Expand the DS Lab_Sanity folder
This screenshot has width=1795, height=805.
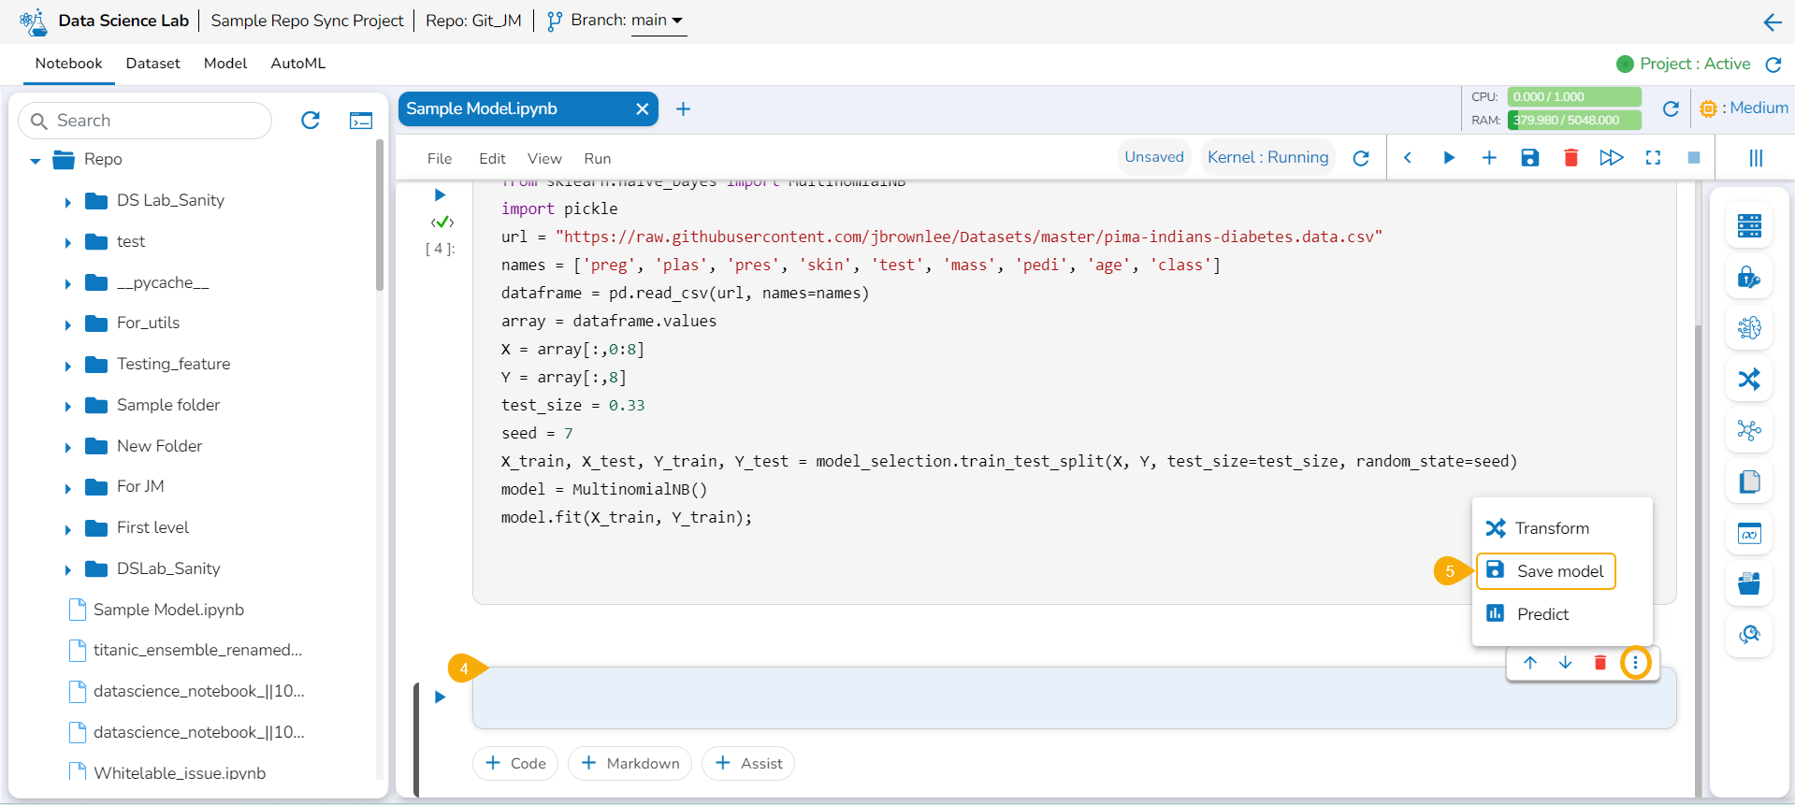(x=67, y=201)
